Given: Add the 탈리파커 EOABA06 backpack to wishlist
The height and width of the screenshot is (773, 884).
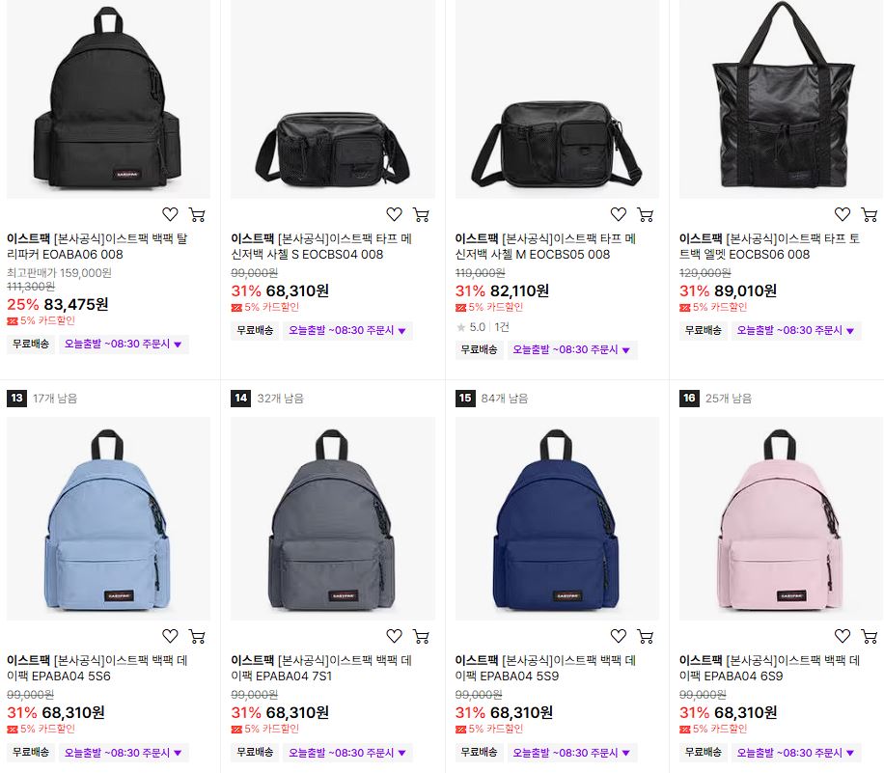Looking at the screenshot, I should point(170,214).
